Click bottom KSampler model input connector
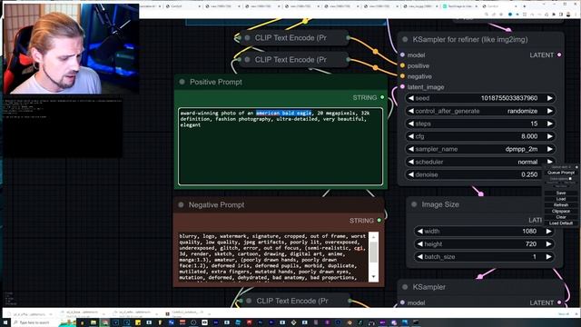 click(402, 302)
